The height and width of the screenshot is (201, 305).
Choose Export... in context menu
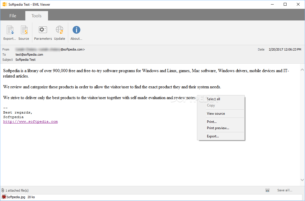coord(221,136)
